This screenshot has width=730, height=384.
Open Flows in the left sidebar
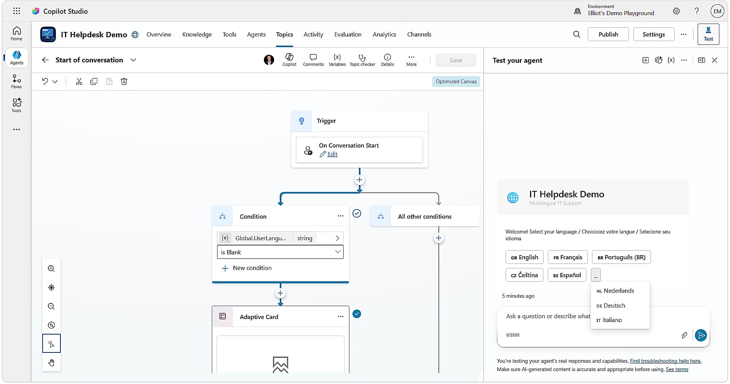coord(16,81)
